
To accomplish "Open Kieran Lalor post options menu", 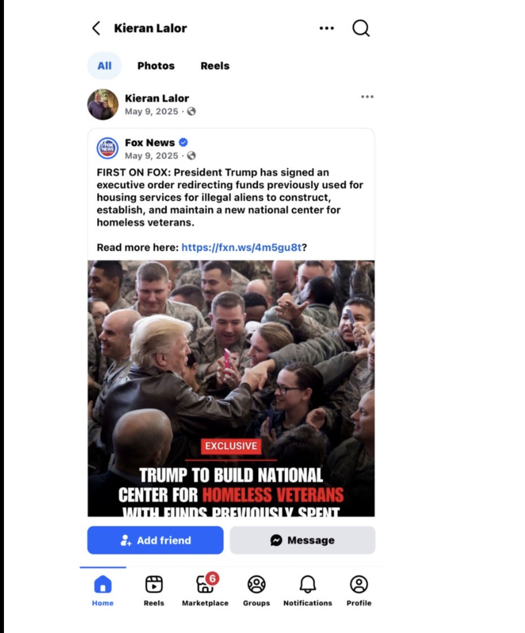I will tap(367, 97).
